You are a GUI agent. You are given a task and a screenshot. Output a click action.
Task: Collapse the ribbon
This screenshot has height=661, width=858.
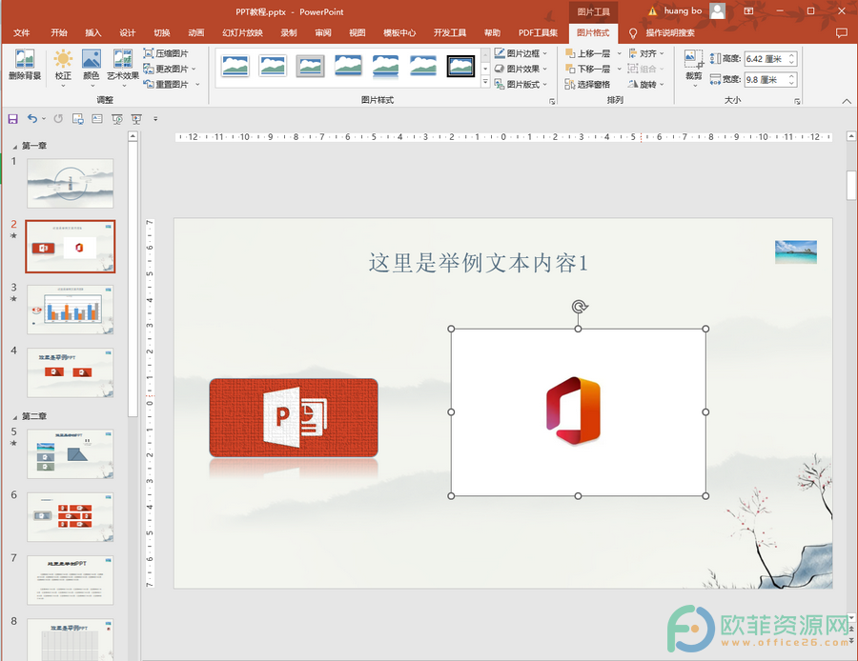click(x=847, y=101)
